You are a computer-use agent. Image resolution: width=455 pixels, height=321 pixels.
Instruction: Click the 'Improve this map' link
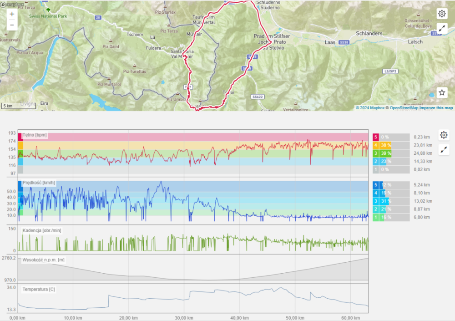436,108
